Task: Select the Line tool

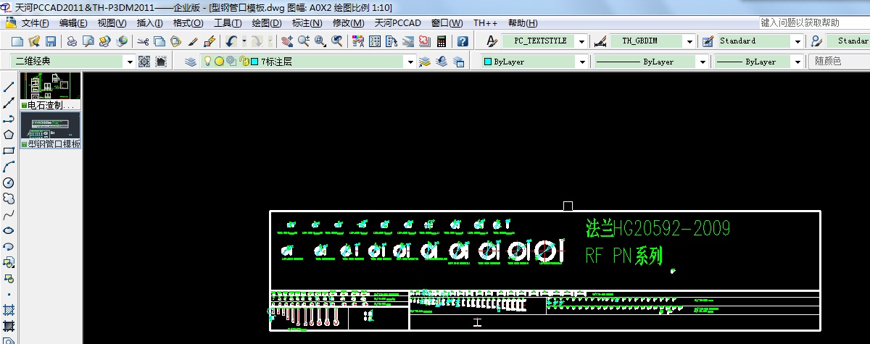Action: pos(9,87)
